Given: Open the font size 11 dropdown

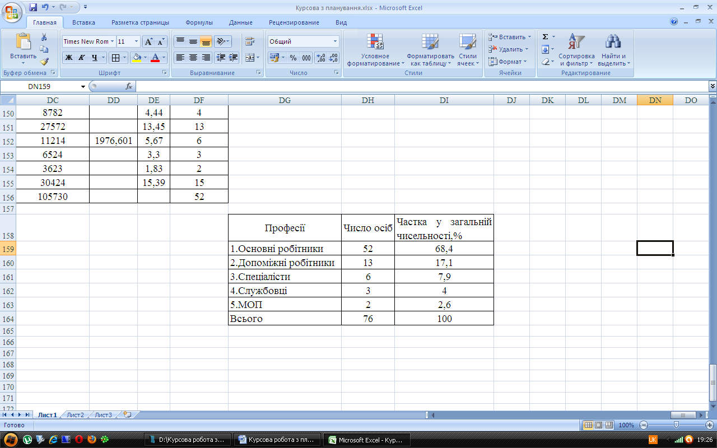Looking at the screenshot, I should pos(137,41).
